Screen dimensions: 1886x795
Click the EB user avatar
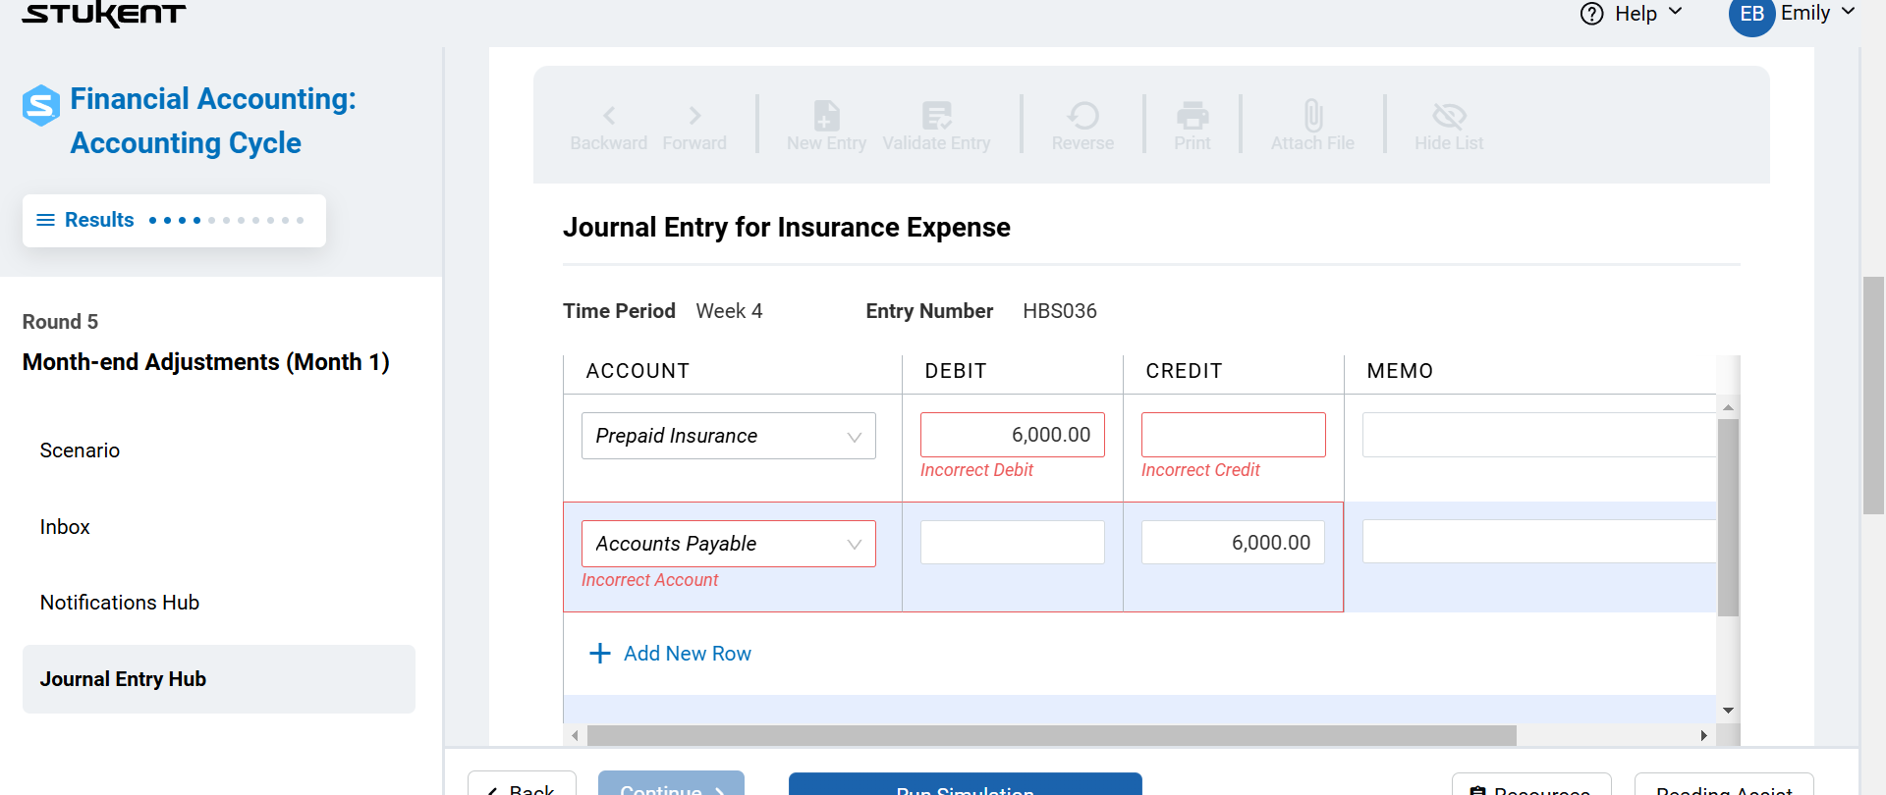[x=1751, y=14]
